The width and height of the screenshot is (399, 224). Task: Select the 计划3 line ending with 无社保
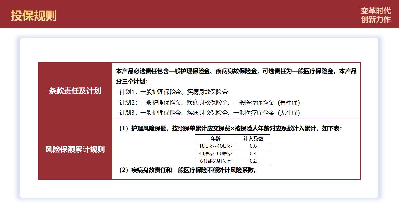(209, 113)
